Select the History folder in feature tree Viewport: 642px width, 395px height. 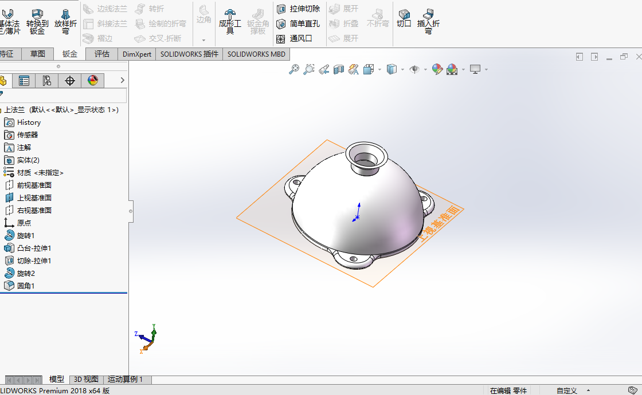pyautogui.click(x=22, y=123)
